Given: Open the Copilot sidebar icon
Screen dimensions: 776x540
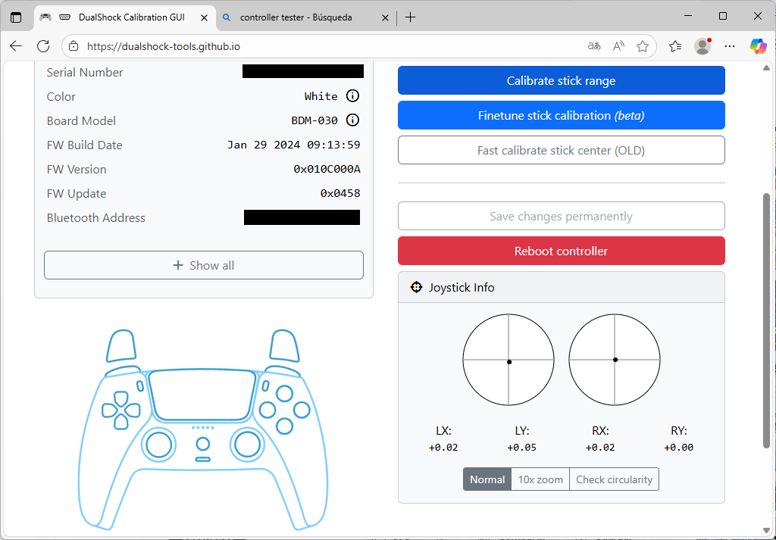Looking at the screenshot, I should point(758,46).
